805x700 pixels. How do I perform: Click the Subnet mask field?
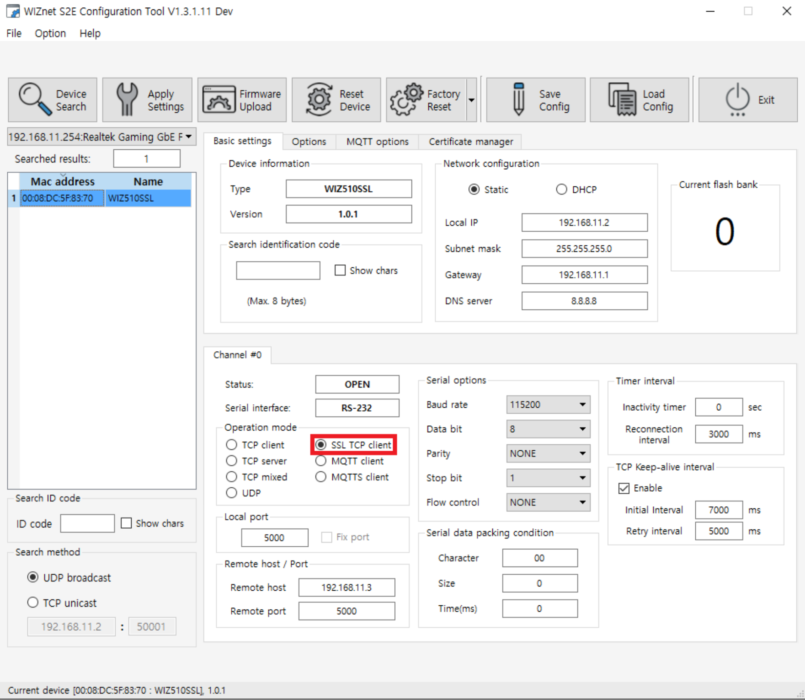pos(584,249)
